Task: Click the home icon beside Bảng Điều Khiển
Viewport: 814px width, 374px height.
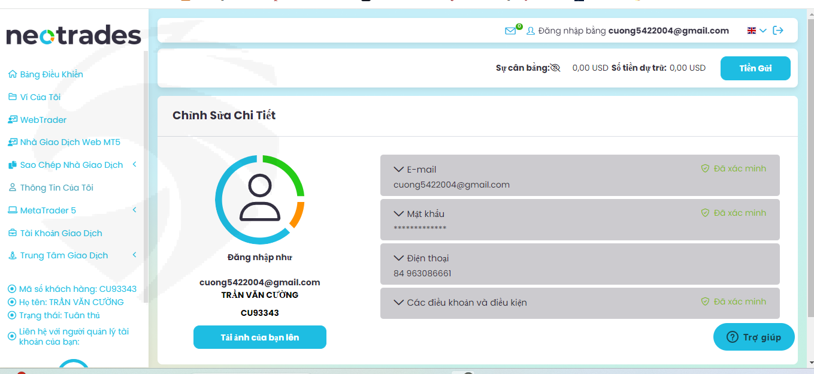Action: (x=13, y=74)
